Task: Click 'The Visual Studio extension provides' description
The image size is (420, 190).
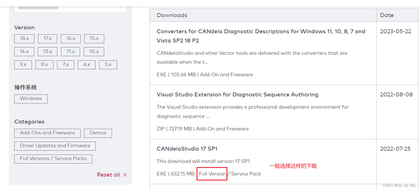Action: (x=253, y=112)
